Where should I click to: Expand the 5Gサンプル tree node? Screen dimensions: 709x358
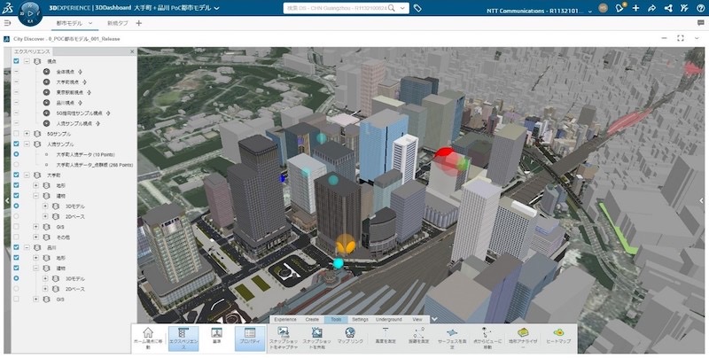coord(27,134)
